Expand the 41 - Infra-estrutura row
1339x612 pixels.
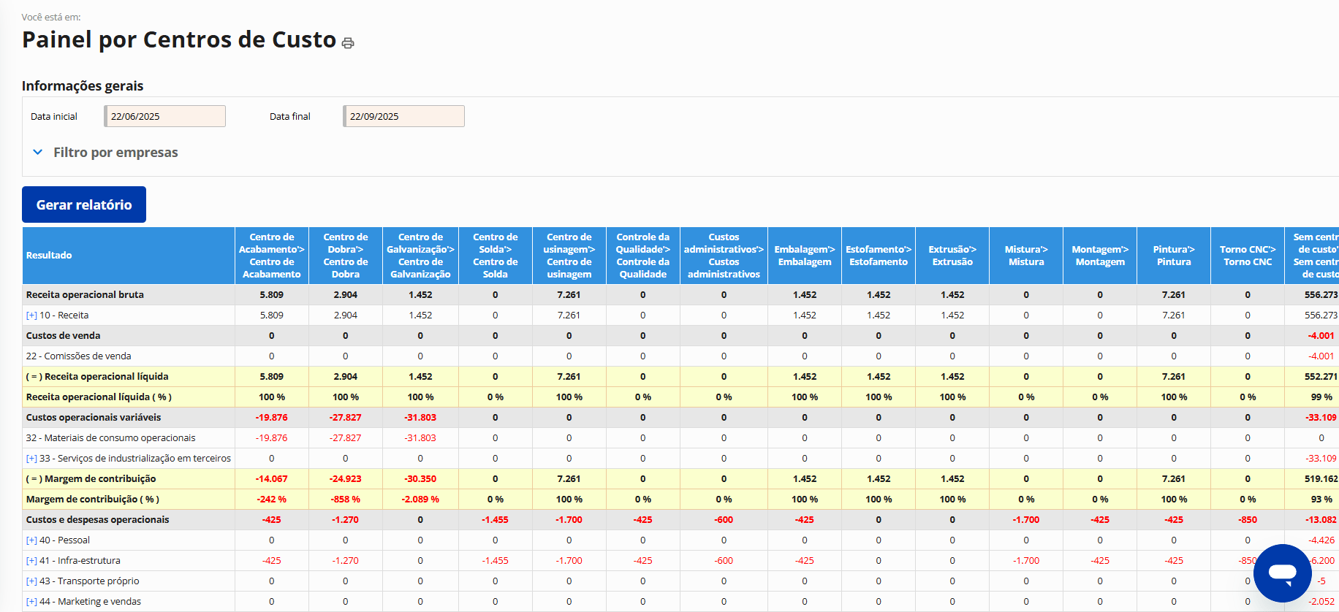pyautogui.click(x=31, y=561)
